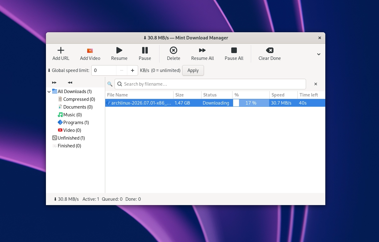
Task: Sort by Time left column header
Action: coord(311,95)
